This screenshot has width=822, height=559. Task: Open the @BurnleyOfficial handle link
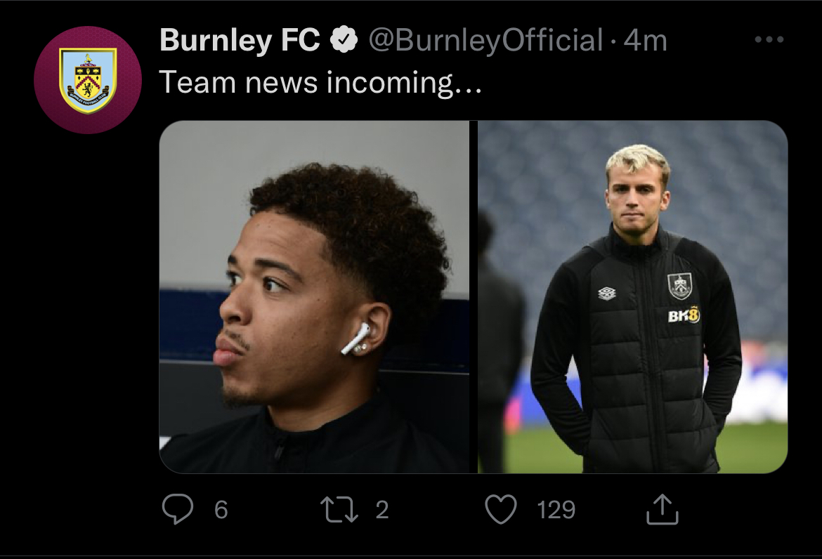pos(485,41)
